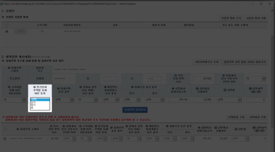
Task: Click the 879,164 value in the bottom row
Action: [207, 138]
